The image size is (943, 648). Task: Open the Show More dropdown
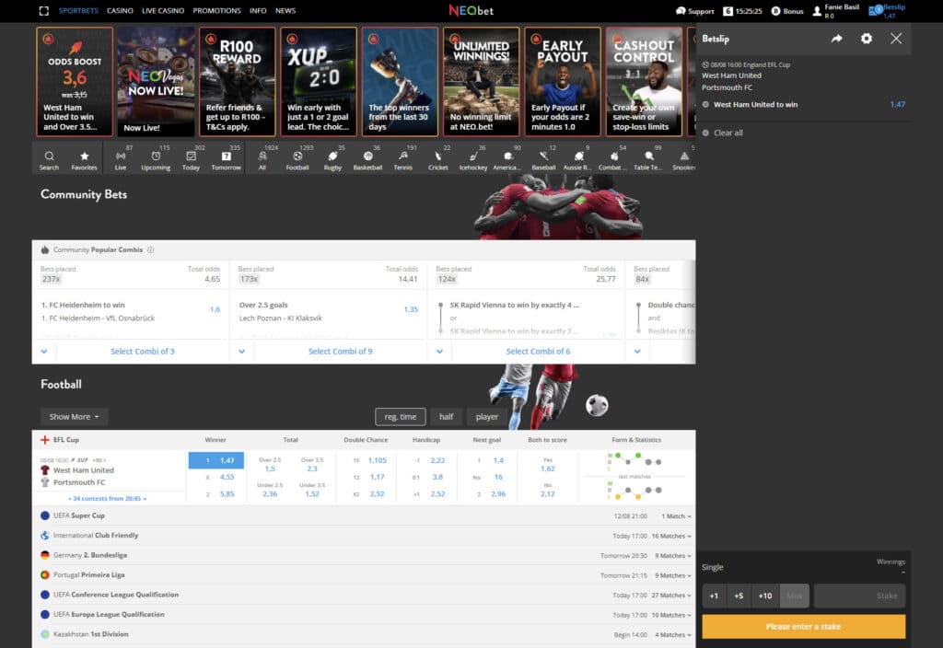(x=74, y=417)
